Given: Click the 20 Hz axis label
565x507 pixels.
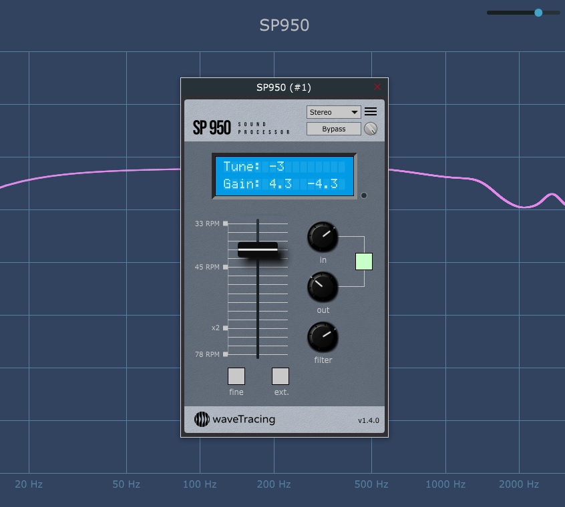Looking at the screenshot, I should (x=29, y=484).
